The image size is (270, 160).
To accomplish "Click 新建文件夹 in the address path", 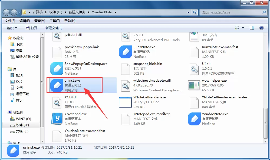I will pos(77,12).
